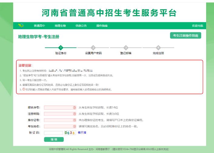Click the page title 河南省普通高中招生考生服务平台

pos(109,13)
